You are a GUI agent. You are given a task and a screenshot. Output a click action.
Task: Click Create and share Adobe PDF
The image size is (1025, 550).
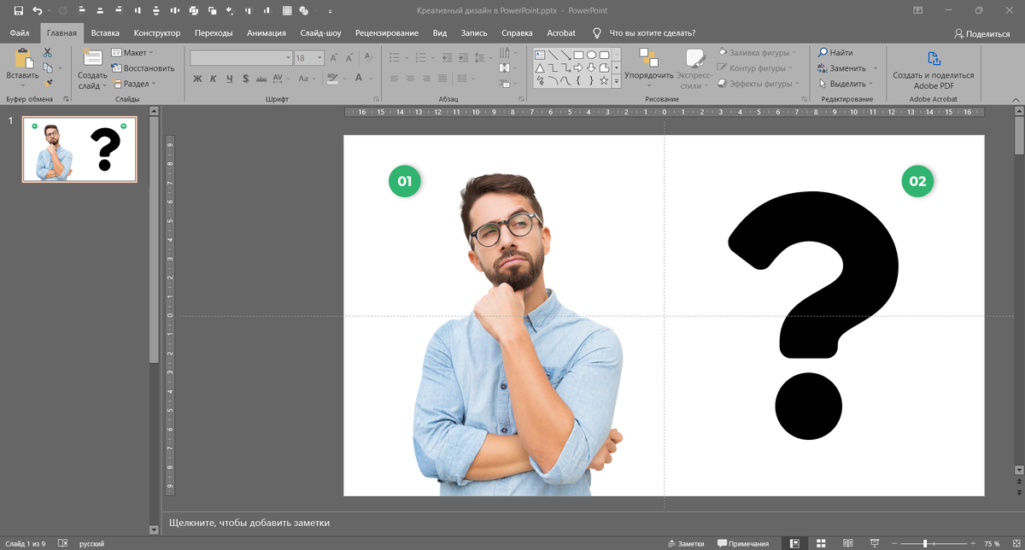(x=934, y=68)
